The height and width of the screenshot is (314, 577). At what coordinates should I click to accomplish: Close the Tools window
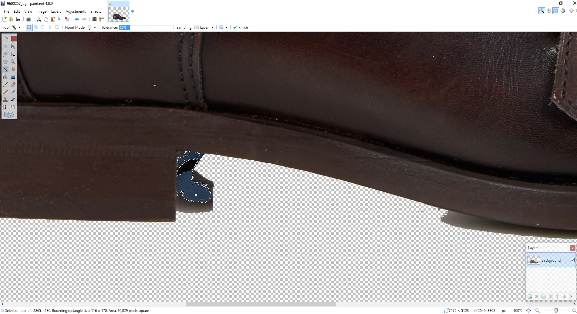point(14,38)
